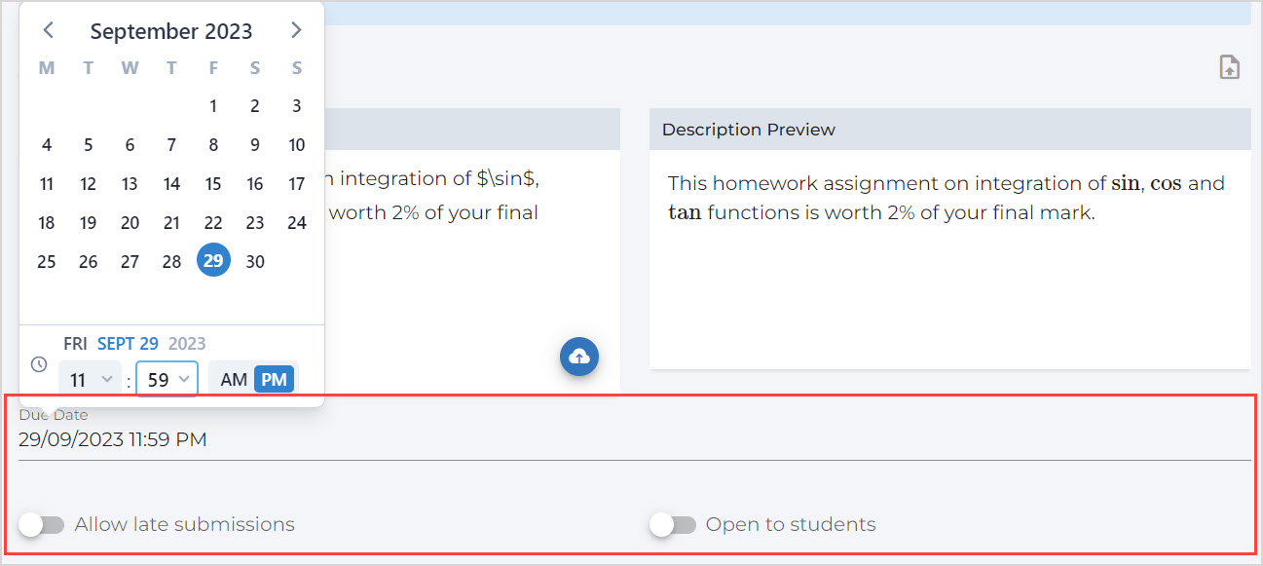1263x566 pixels.
Task: Expand the minutes dropdown showing 59
Action: pyautogui.click(x=167, y=380)
